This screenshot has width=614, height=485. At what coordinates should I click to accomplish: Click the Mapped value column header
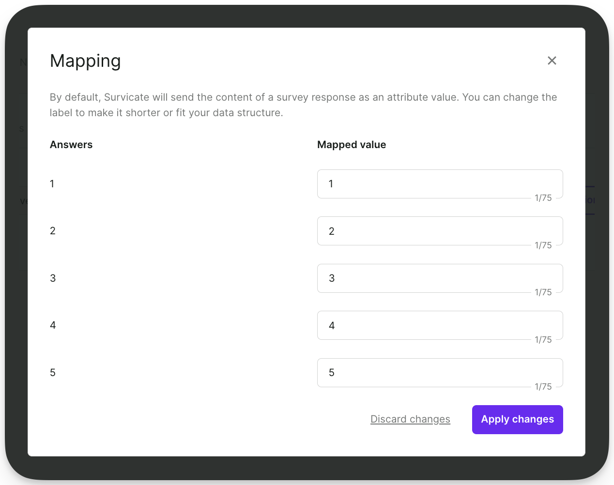tap(352, 144)
